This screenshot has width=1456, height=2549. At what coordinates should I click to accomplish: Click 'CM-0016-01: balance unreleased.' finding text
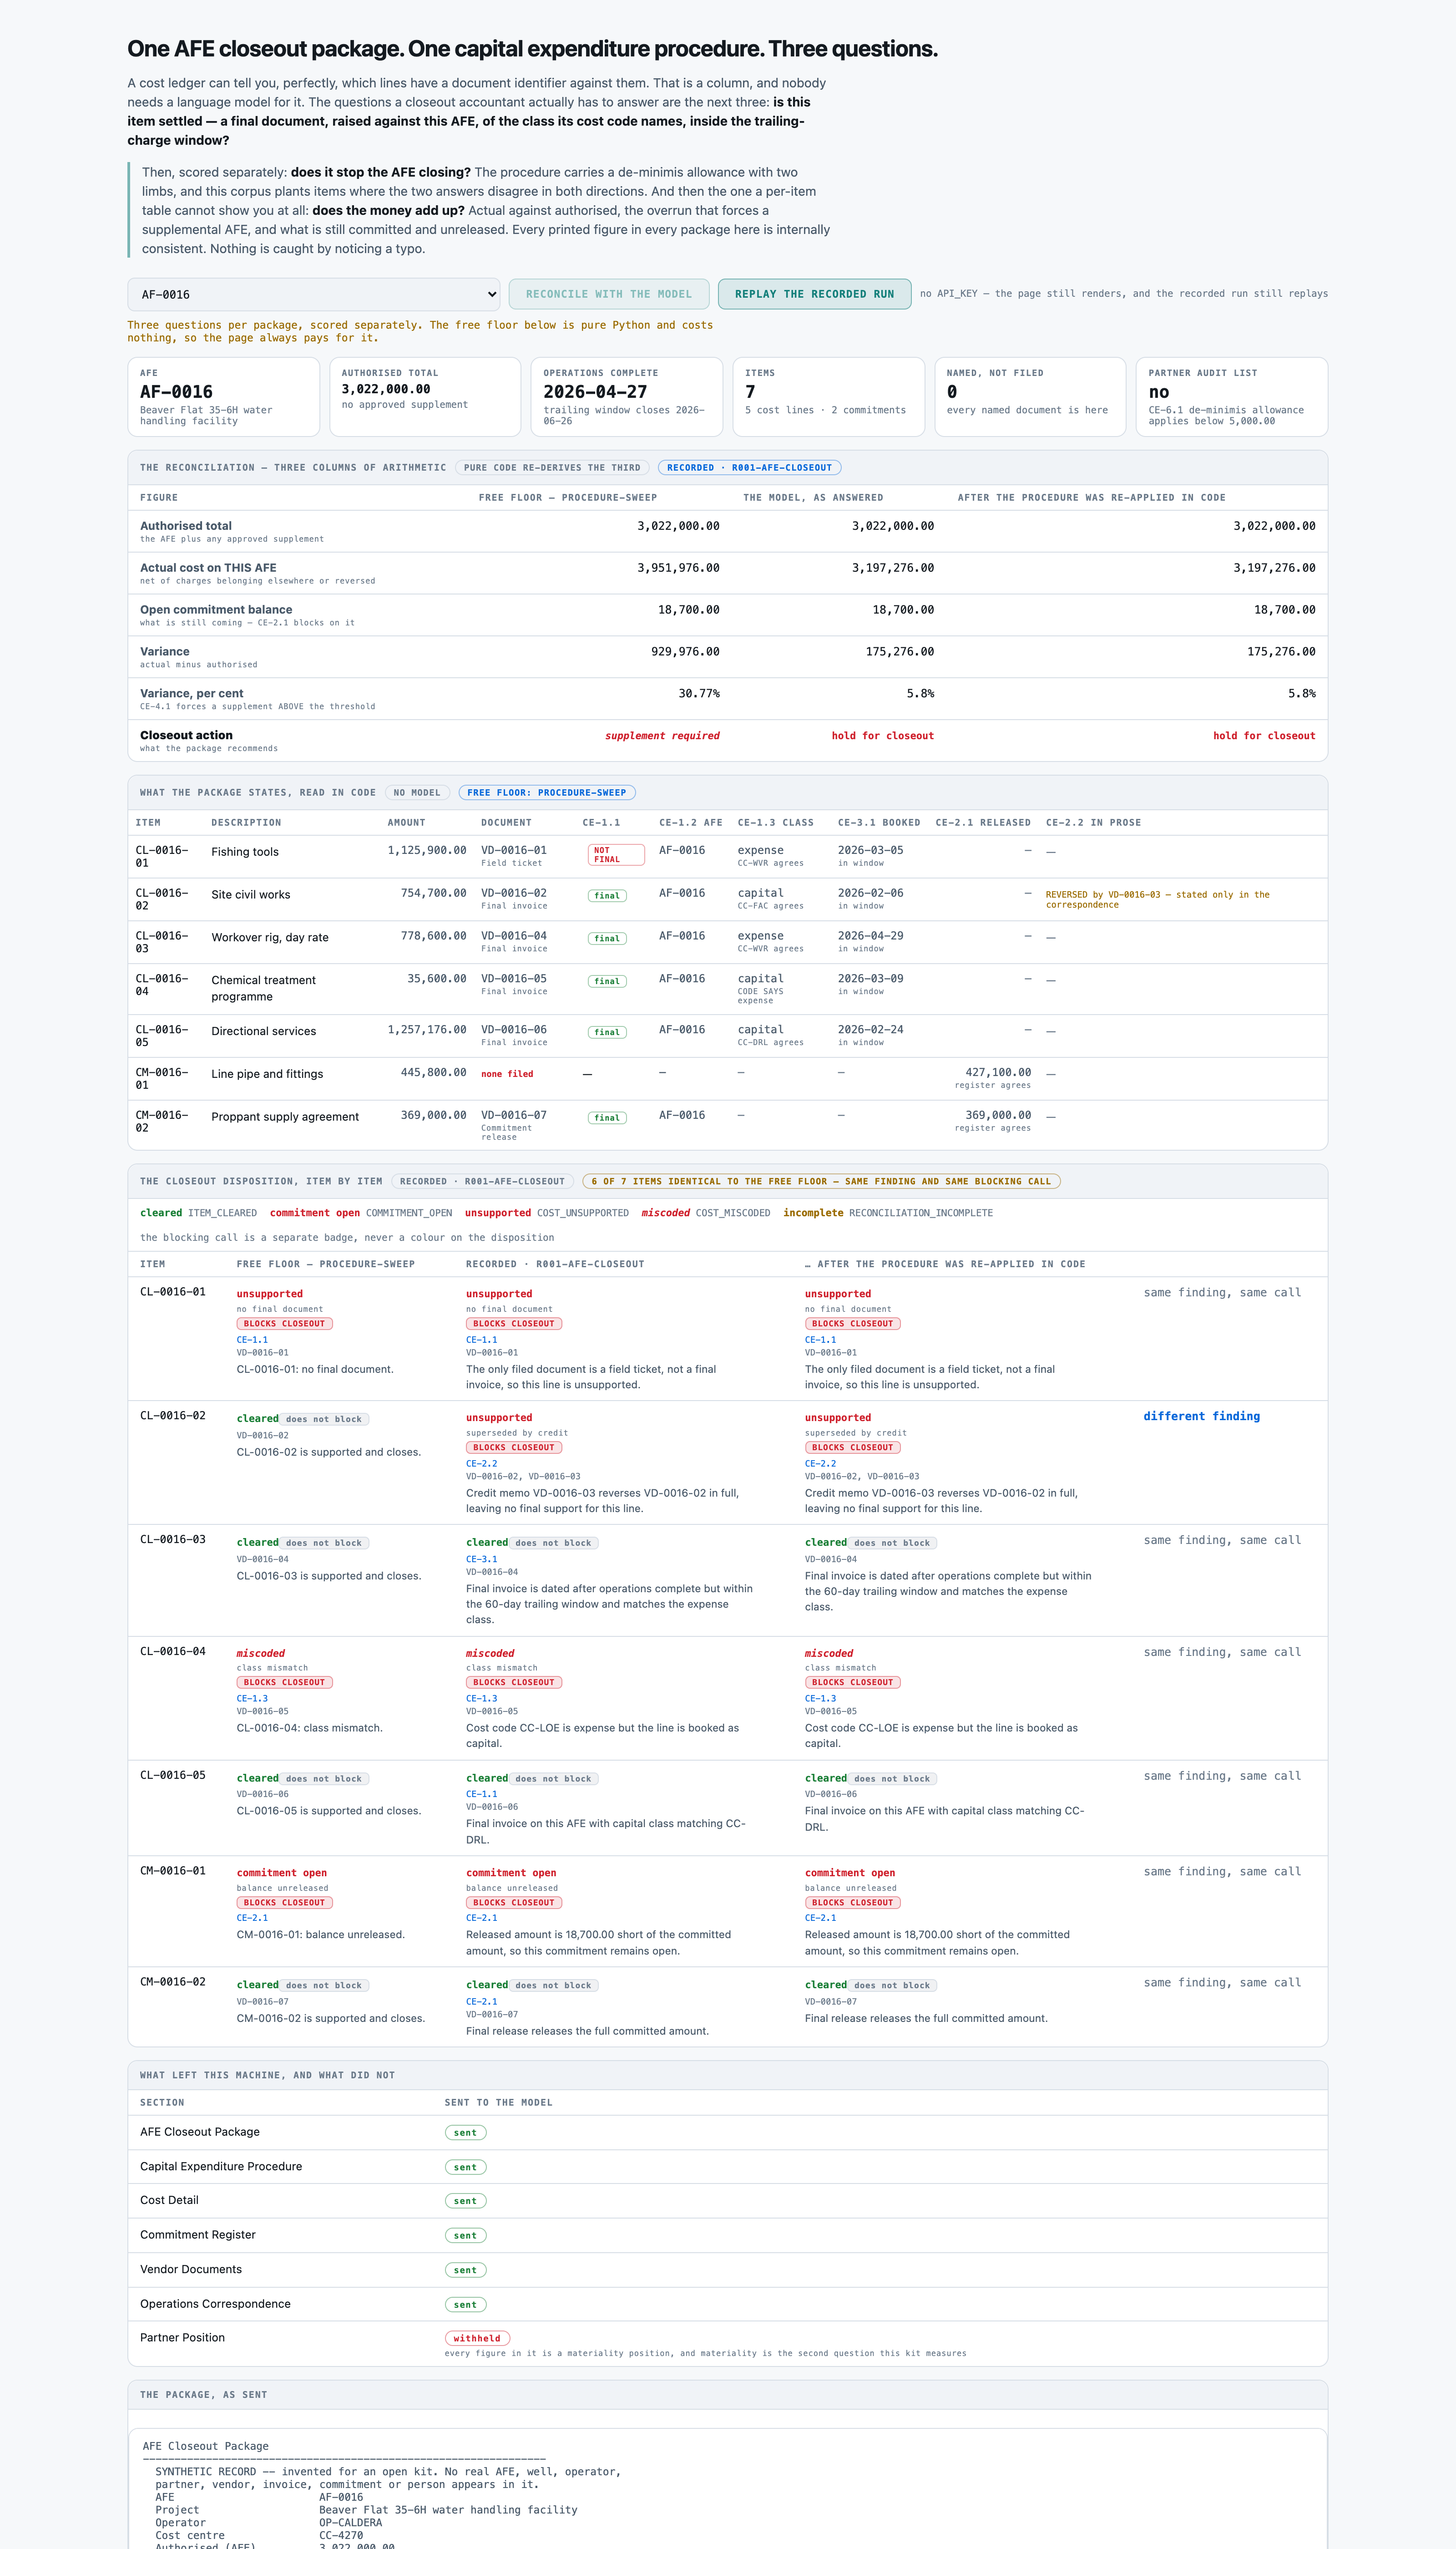[x=321, y=1935]
